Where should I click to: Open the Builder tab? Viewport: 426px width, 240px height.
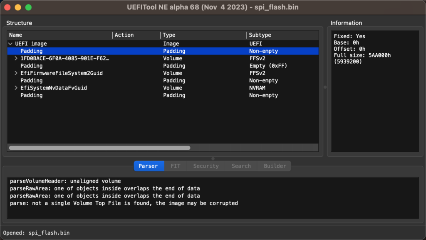tap(275, 166)
